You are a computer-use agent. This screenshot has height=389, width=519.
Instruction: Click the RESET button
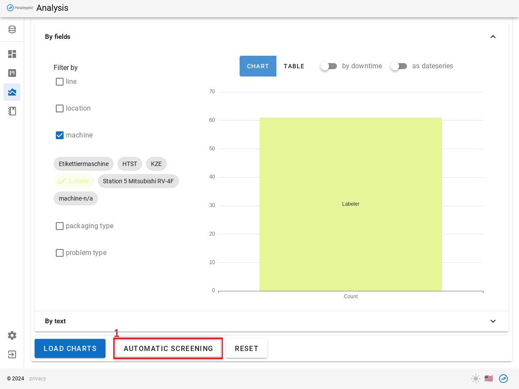[x=247, y=348]
